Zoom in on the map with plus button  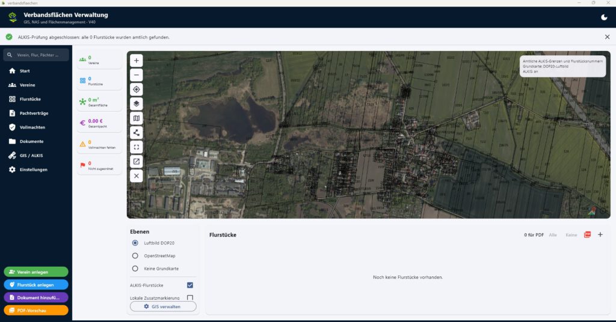(x=137, y=61)
